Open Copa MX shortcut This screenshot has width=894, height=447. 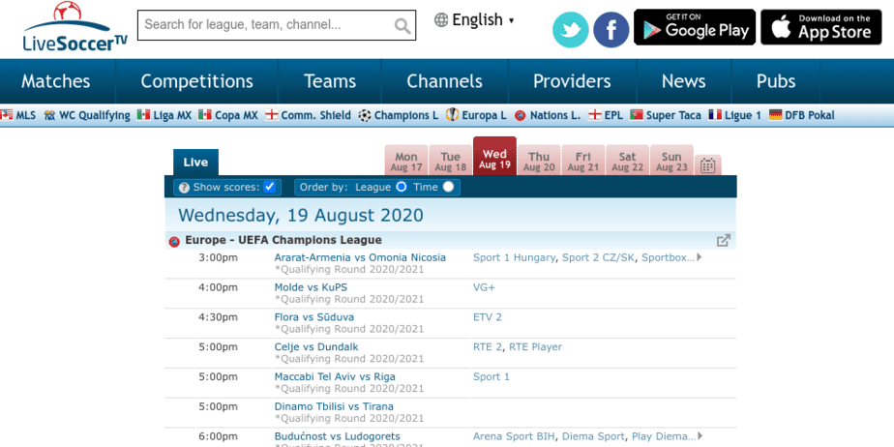pyautogui.click(x=228, y=115)
